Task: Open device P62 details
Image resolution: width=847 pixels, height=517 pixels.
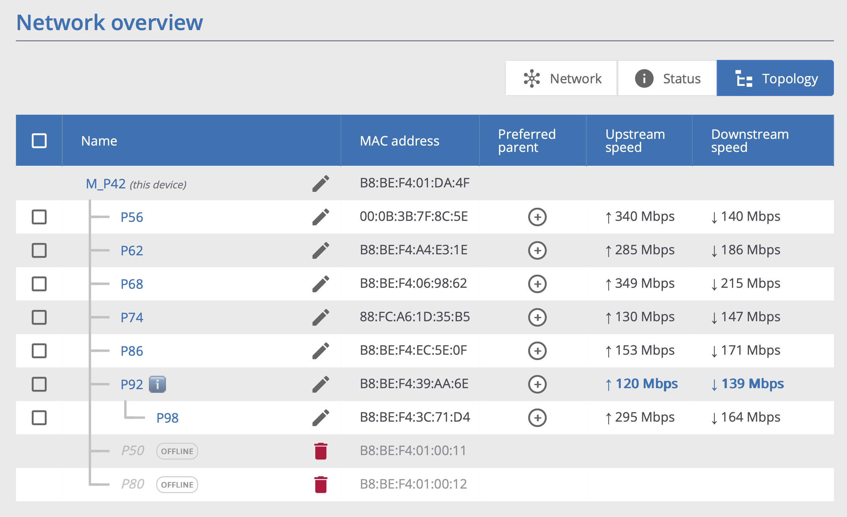Action: coord(132,251)
